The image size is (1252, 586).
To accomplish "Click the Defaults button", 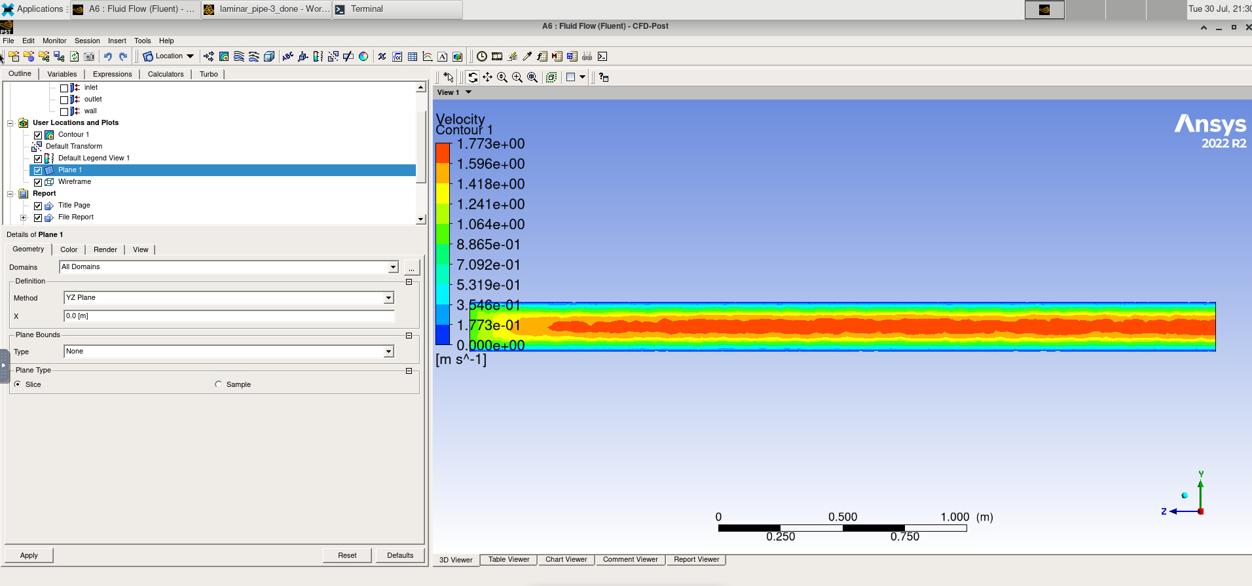I will point(400,555).
